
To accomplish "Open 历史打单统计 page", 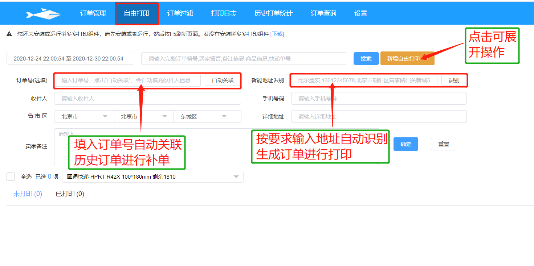I will tap(273, 13).
